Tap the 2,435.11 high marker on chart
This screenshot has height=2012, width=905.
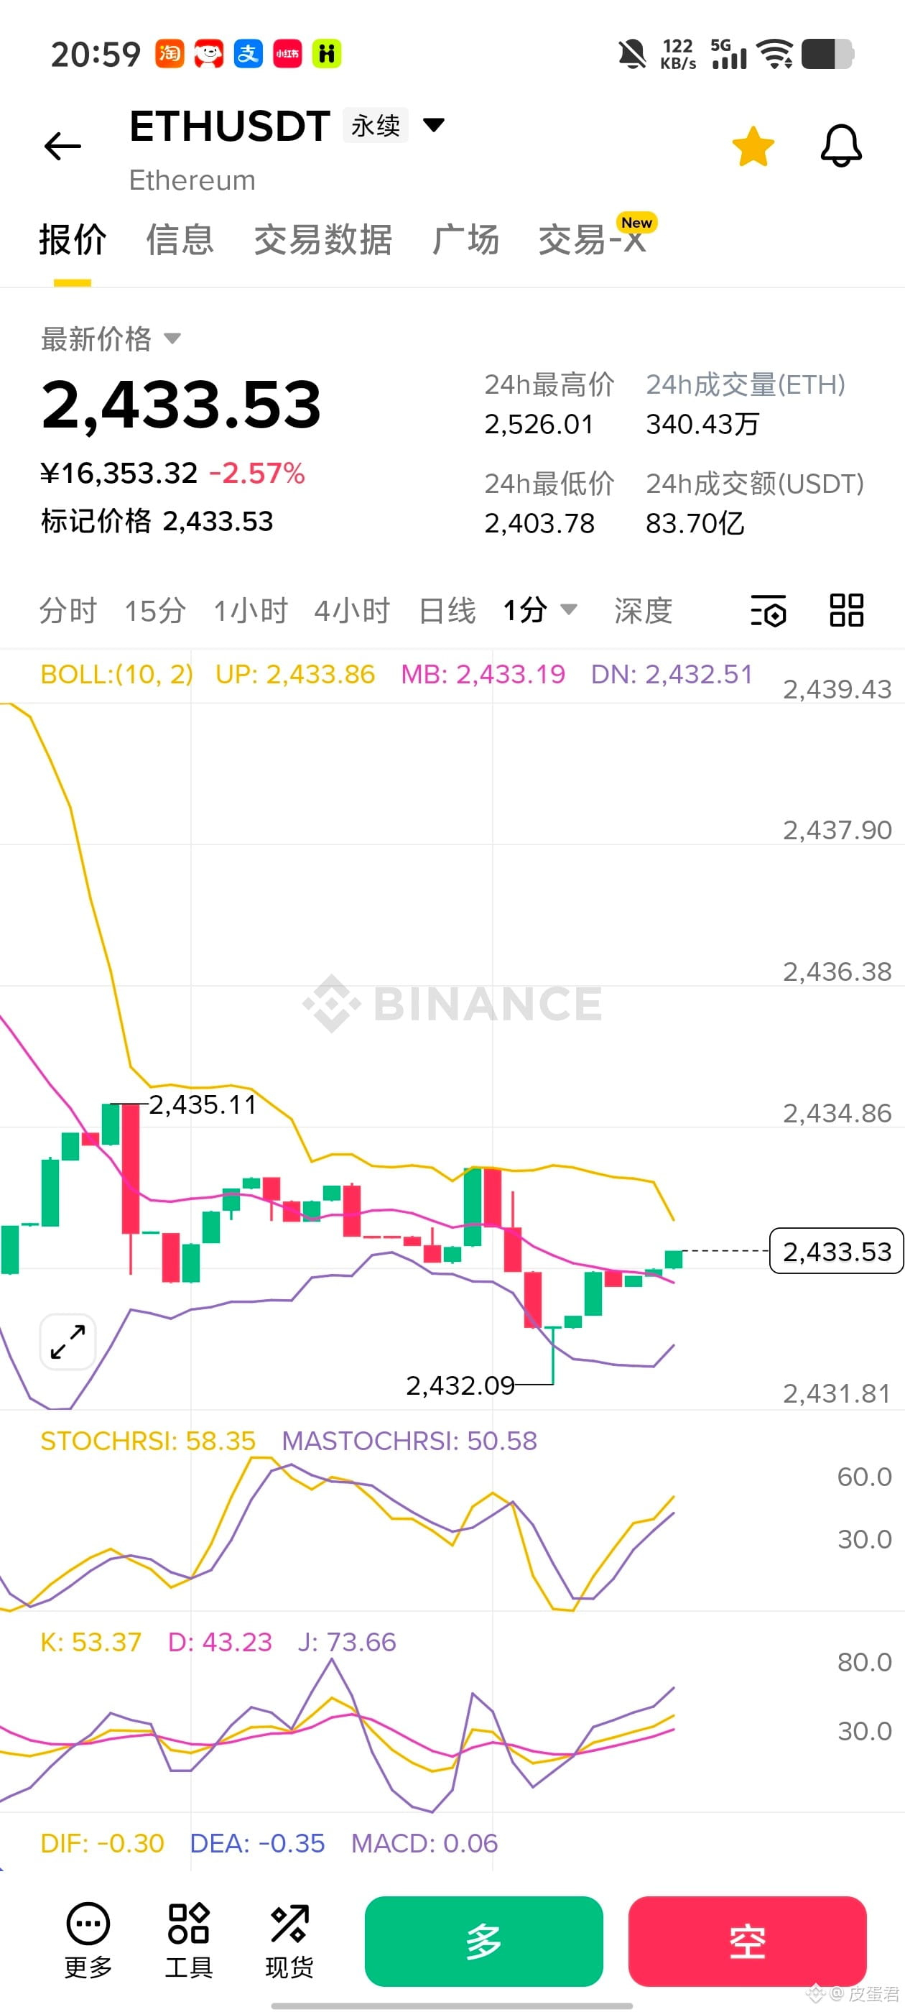coord(203,1104)
